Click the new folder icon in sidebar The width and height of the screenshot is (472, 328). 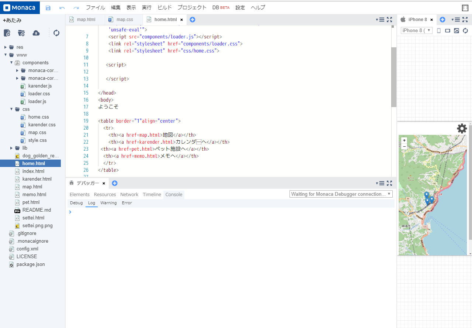21,33
